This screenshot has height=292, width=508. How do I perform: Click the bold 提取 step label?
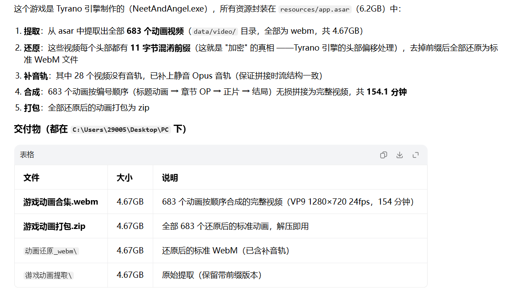(32, 31)
